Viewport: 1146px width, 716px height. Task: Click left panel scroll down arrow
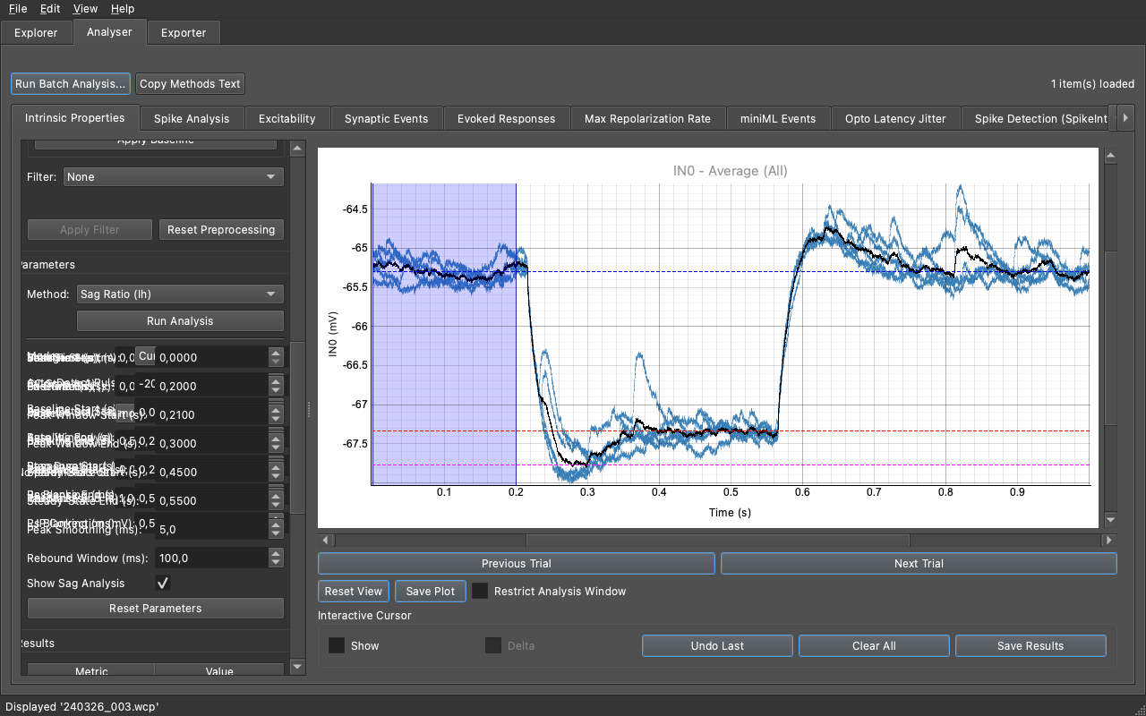[x=298, y=667]
